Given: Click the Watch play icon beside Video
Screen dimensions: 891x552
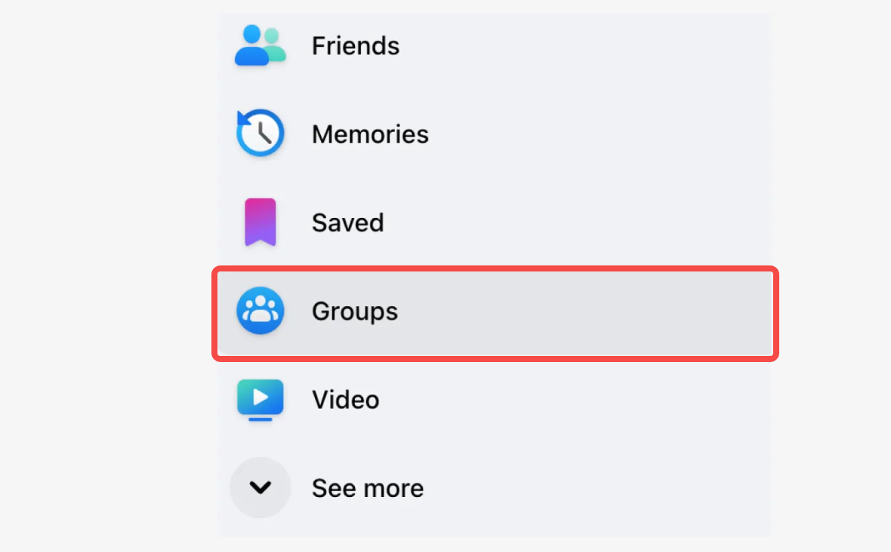Looking at the screenshot, I should 260,400.
